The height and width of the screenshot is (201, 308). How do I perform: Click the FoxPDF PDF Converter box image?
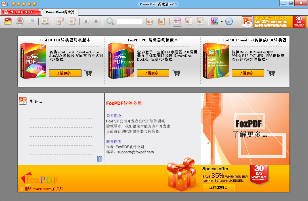[x=33, y=61]
